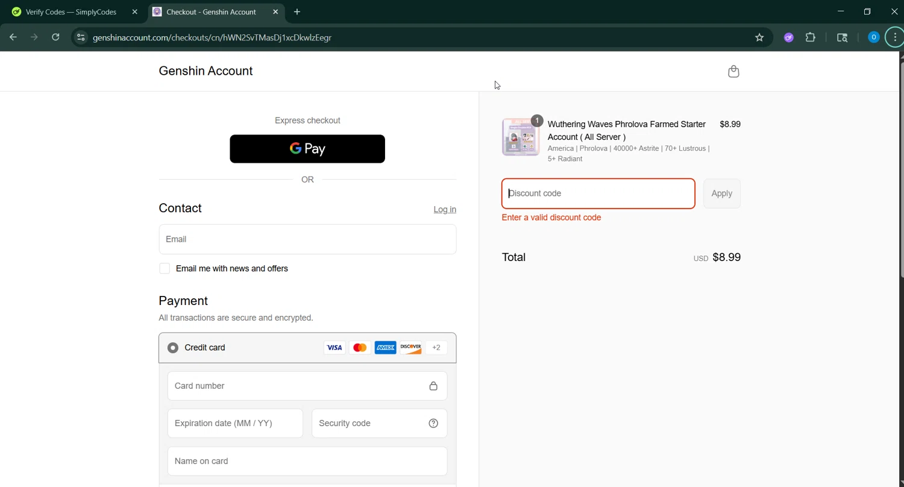Focus the Name on card field
The height and width of the screenshot is (487, 904).
click(x=307, y=461)
